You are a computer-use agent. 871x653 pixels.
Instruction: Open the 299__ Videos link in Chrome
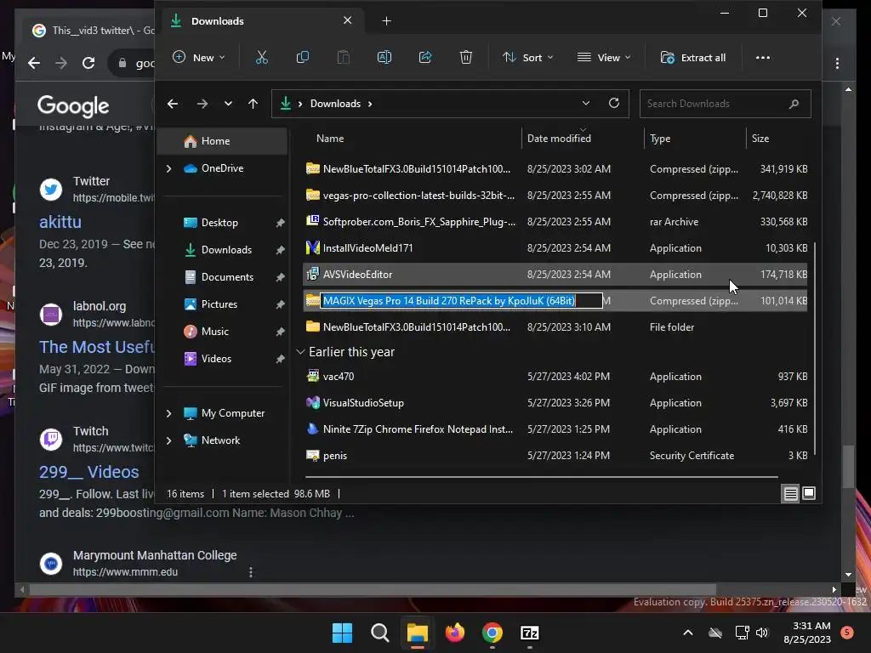88,472
